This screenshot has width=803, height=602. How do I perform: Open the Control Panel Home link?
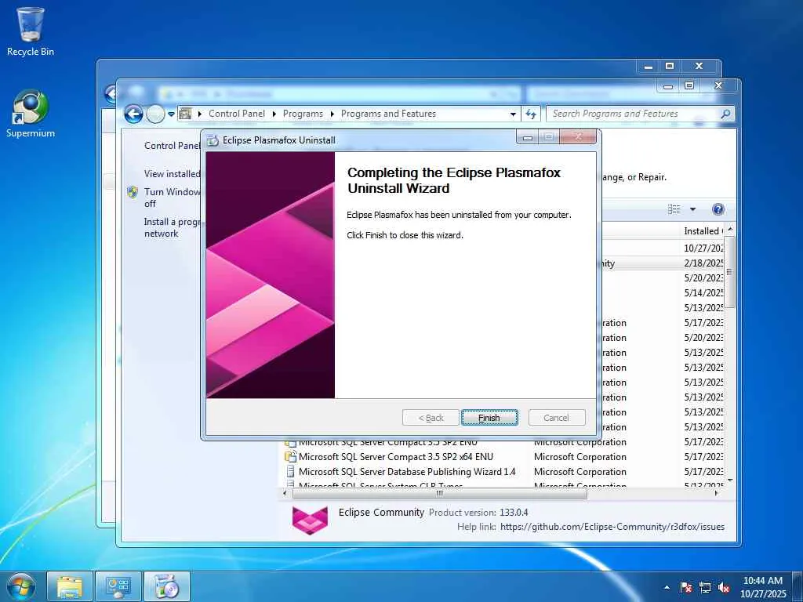tap(172, 145)
